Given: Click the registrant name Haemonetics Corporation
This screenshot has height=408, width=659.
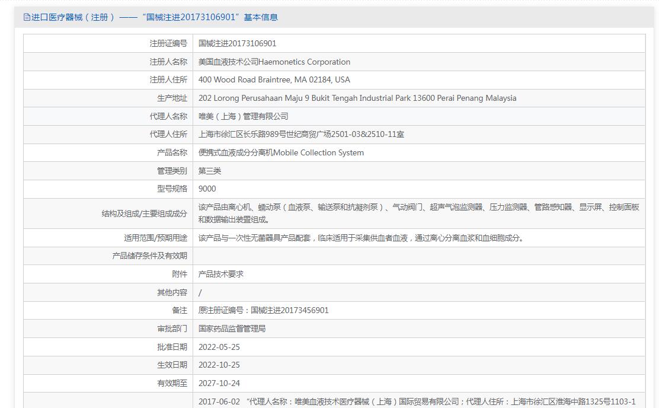Looking at the screenshot, I should [x=274, y=62].
